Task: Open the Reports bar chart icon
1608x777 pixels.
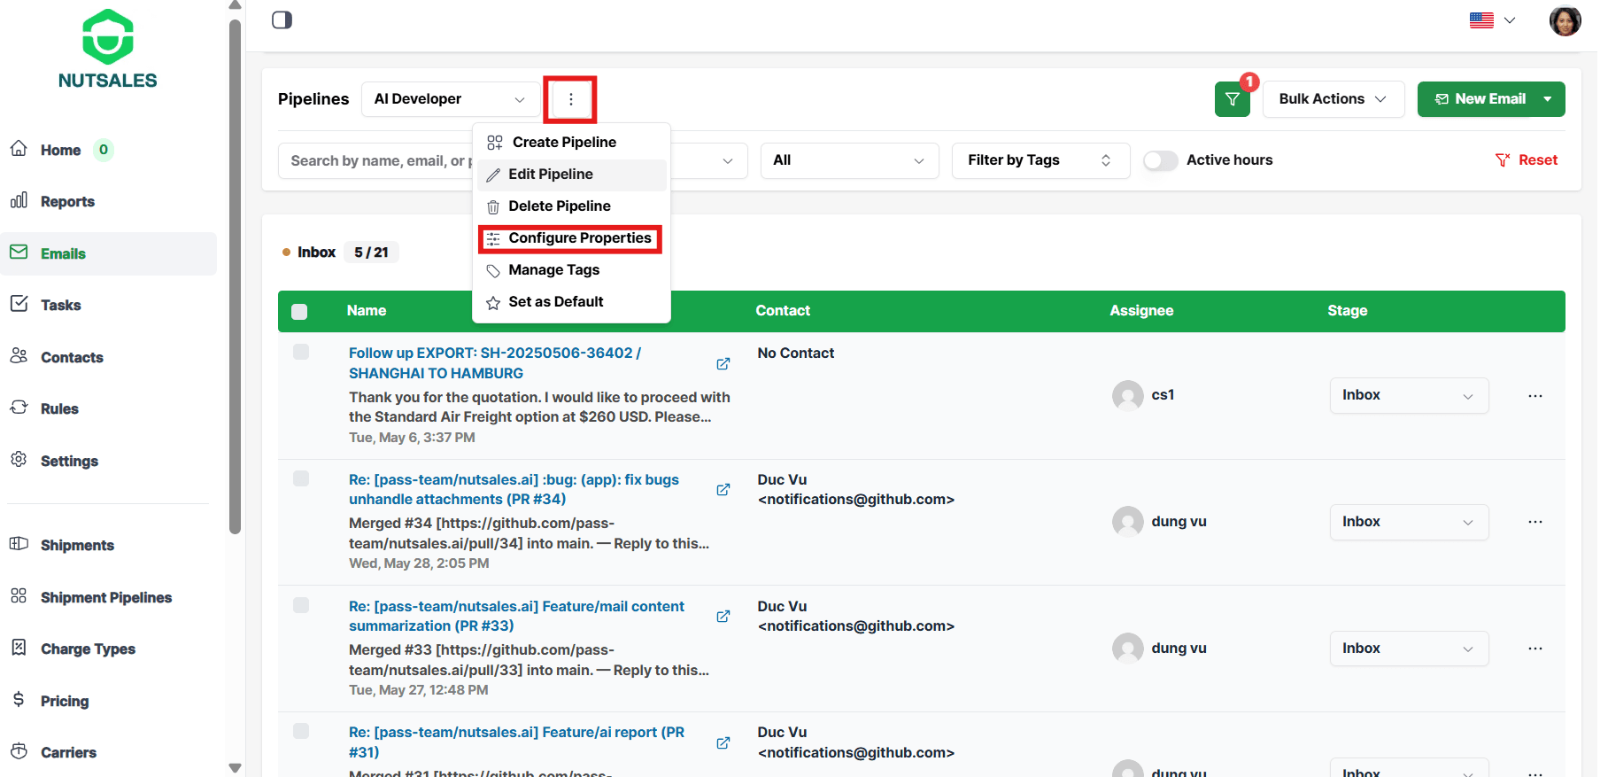Action: tap(19, 200)
